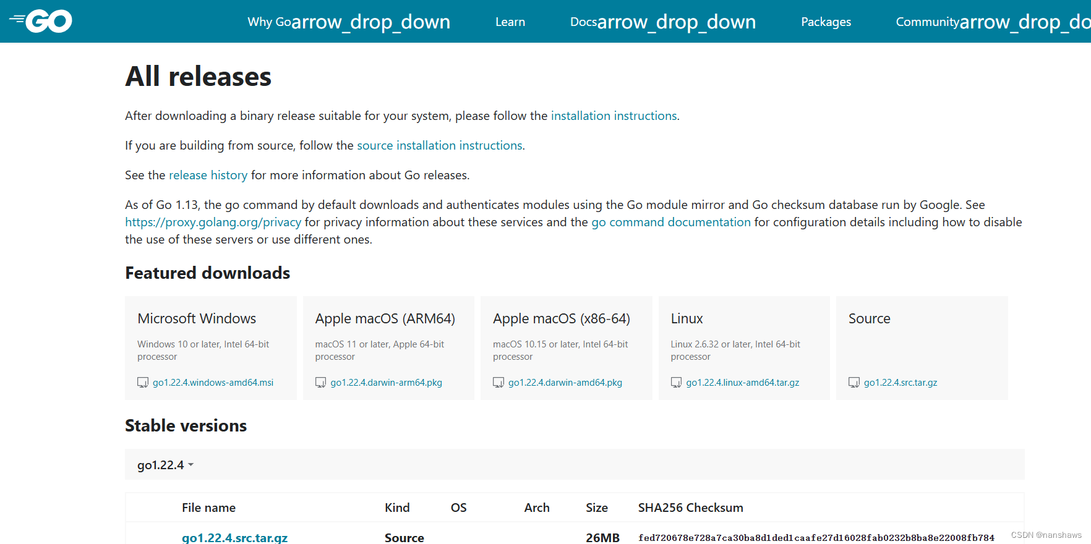Click the download icon beside go1.22.4.windows-amd64.msi

[143, 383]
